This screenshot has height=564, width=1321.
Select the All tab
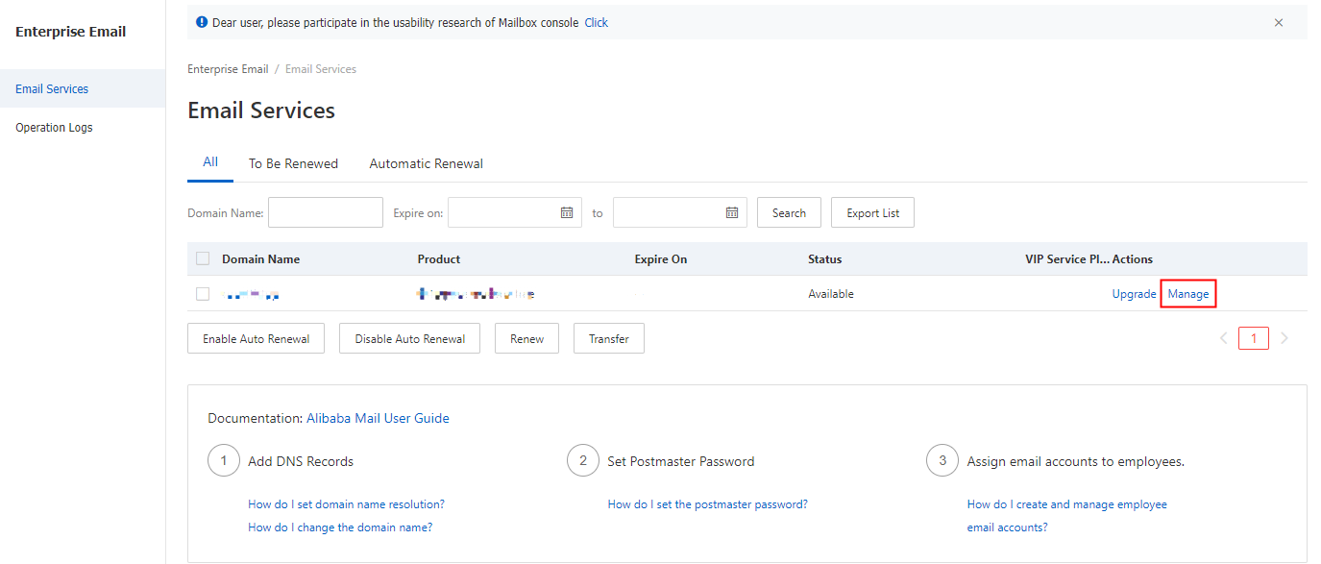click(x=210, y=162)
